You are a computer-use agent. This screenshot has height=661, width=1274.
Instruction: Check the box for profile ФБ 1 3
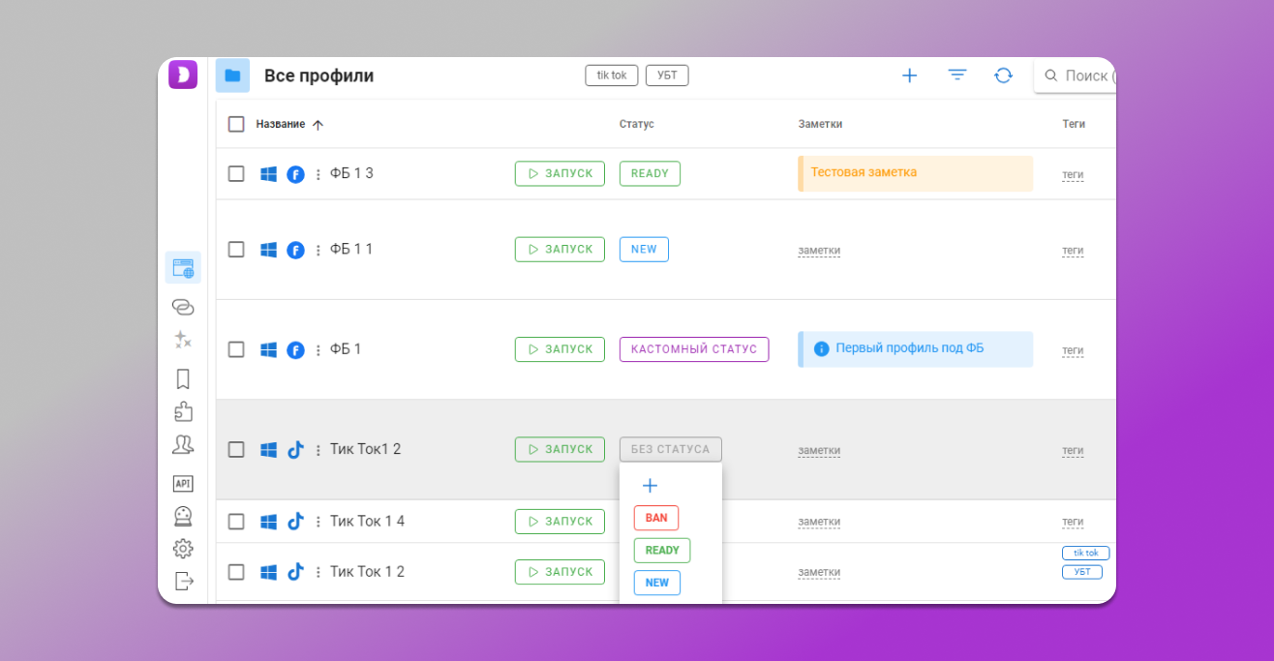point(236,174)
